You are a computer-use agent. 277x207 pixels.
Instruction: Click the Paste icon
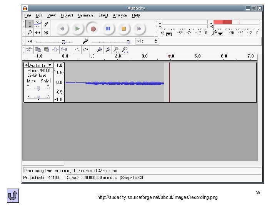click(x=47, y=49)
